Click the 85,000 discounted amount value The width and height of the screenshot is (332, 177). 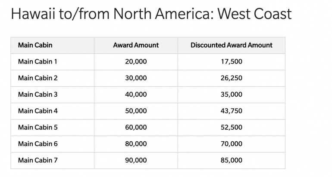click(x=231, y=160)
